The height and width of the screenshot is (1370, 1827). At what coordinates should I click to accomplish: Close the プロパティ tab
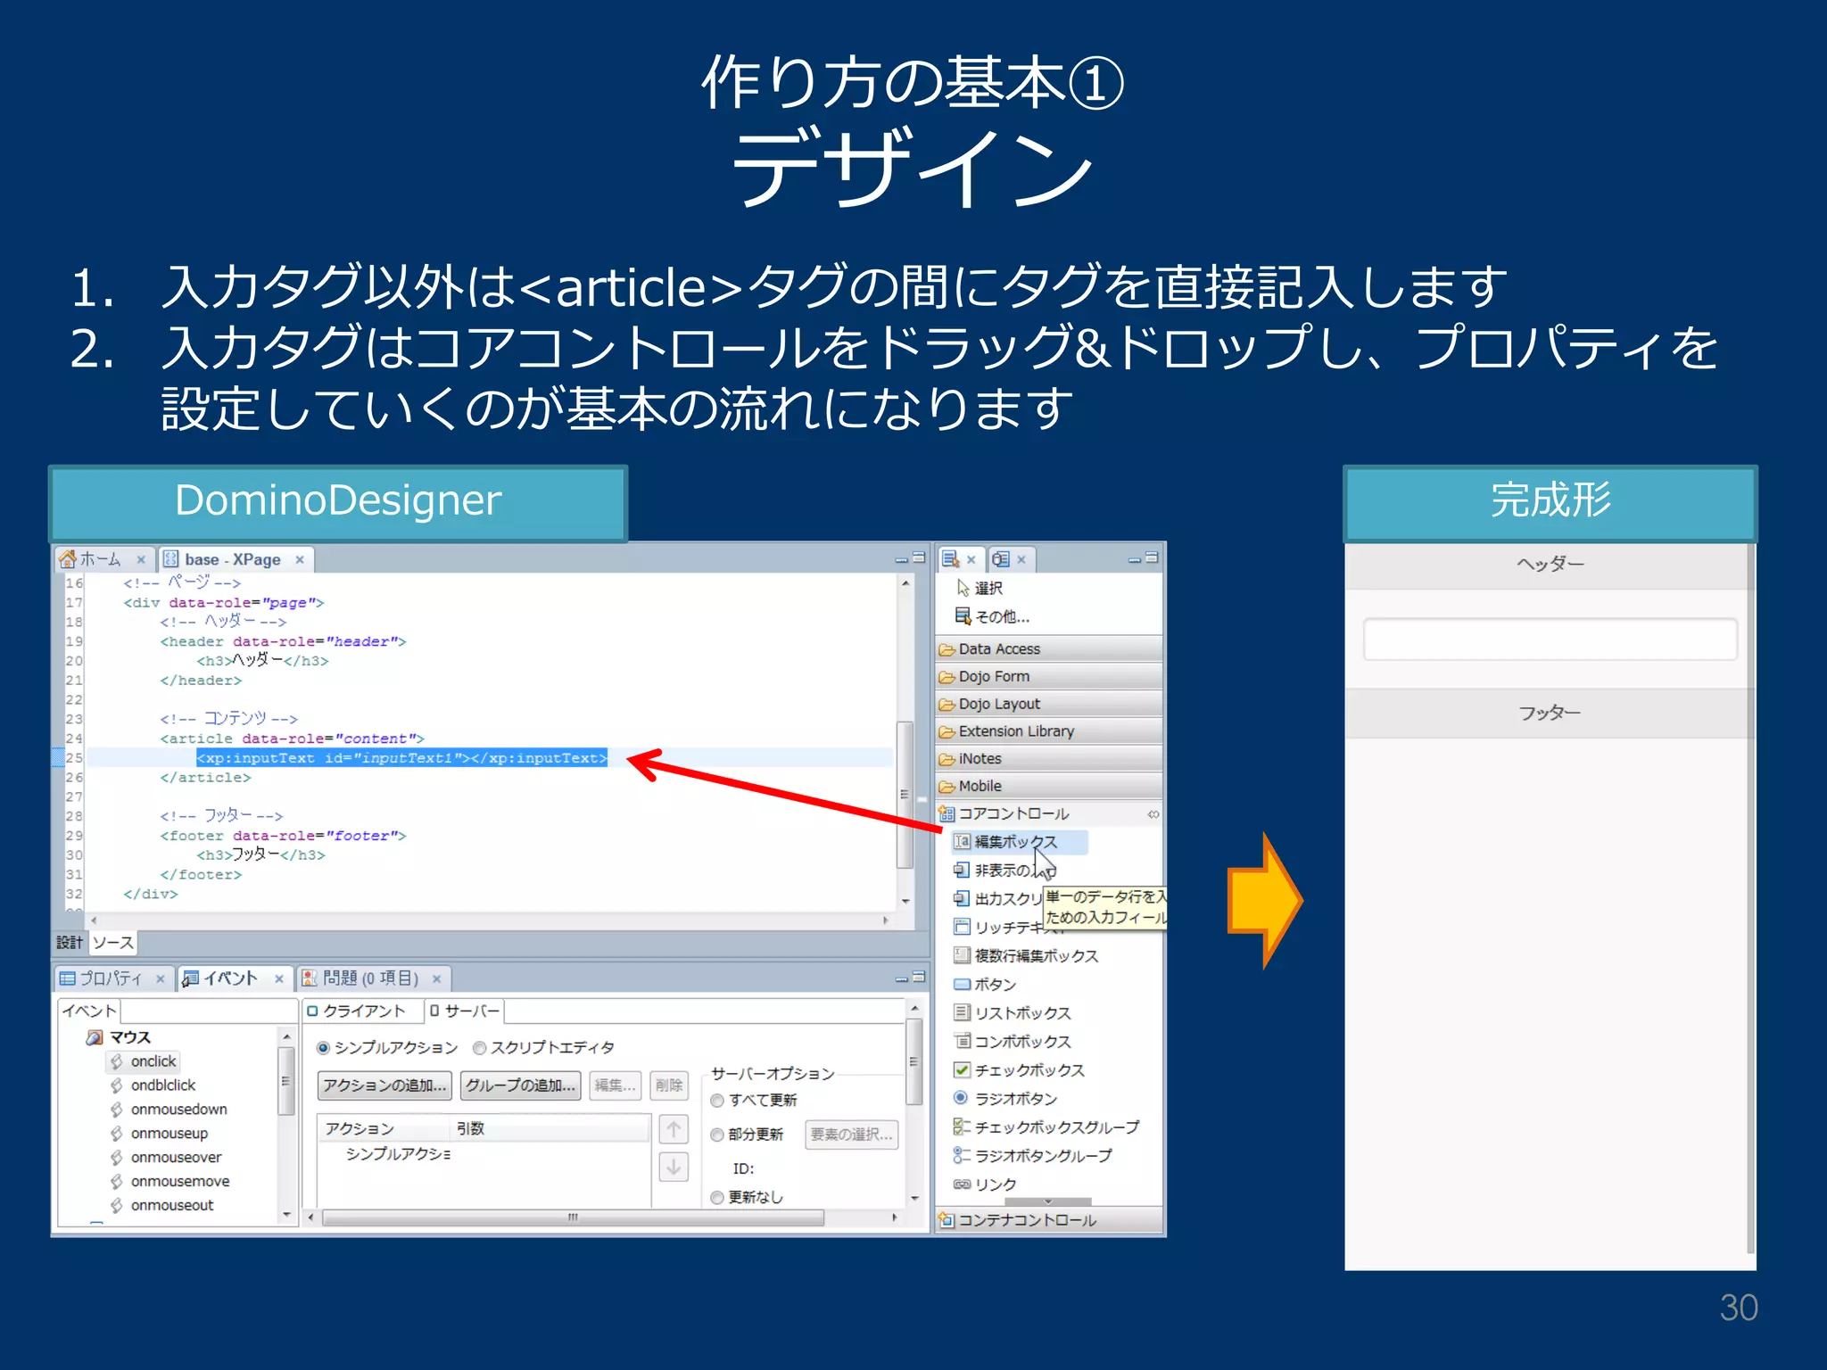[161, 978]
